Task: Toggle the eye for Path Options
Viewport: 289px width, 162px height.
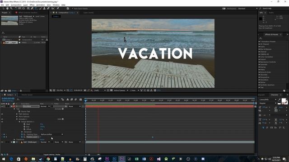Action: pos(2,114)
